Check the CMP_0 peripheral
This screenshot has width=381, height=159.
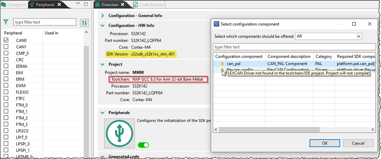6,53
